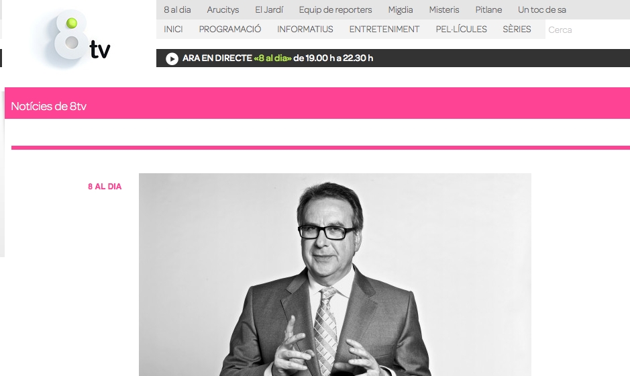The height and width of the screenshot is (376, 630).
Task: Open the presenter photo thumbnail
Action: click(x=335, y=275)
